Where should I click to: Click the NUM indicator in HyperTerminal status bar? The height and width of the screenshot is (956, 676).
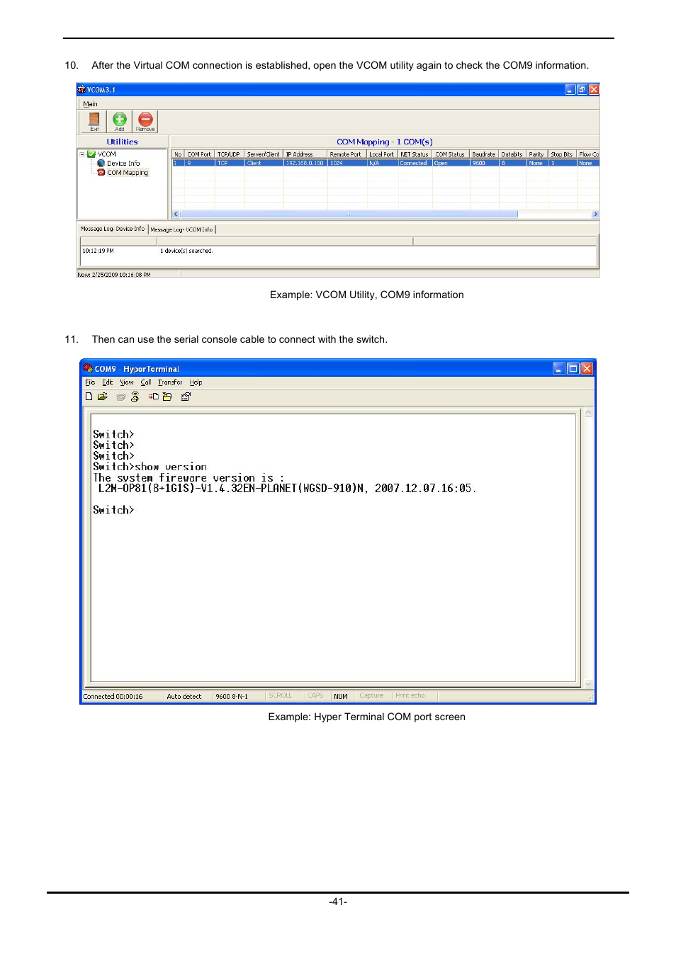coord(341,696)
